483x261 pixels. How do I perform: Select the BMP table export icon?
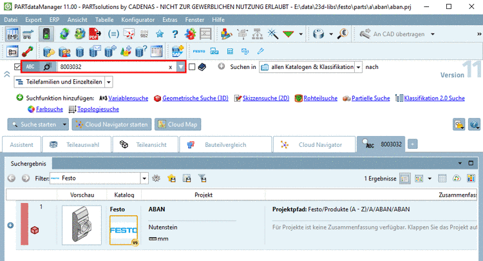point(12,34)
